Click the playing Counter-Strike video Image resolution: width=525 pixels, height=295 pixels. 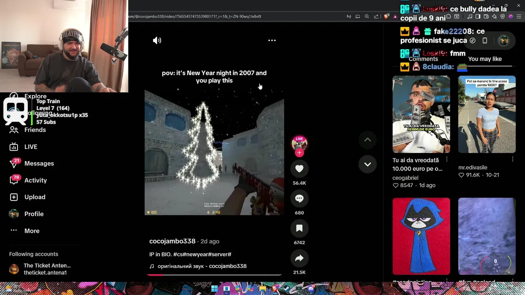coord(214,152)
